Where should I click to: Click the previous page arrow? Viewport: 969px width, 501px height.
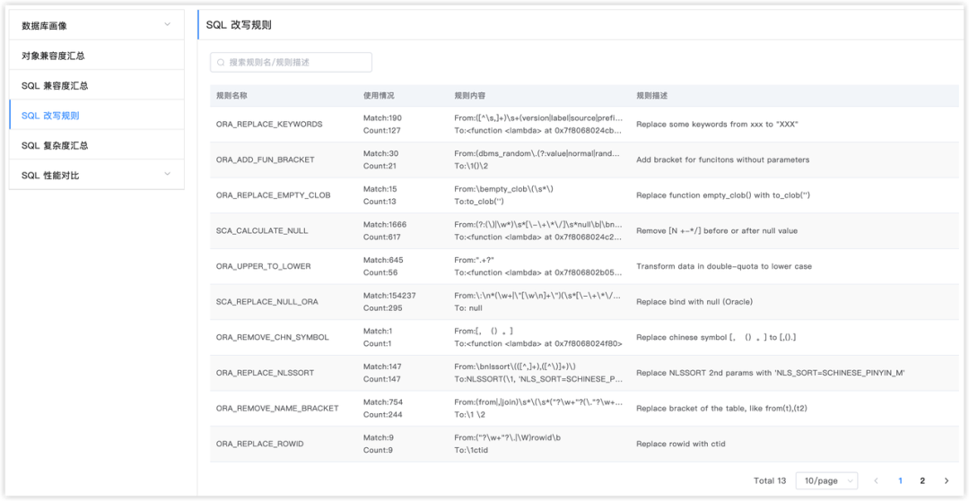tap(876, 480)
